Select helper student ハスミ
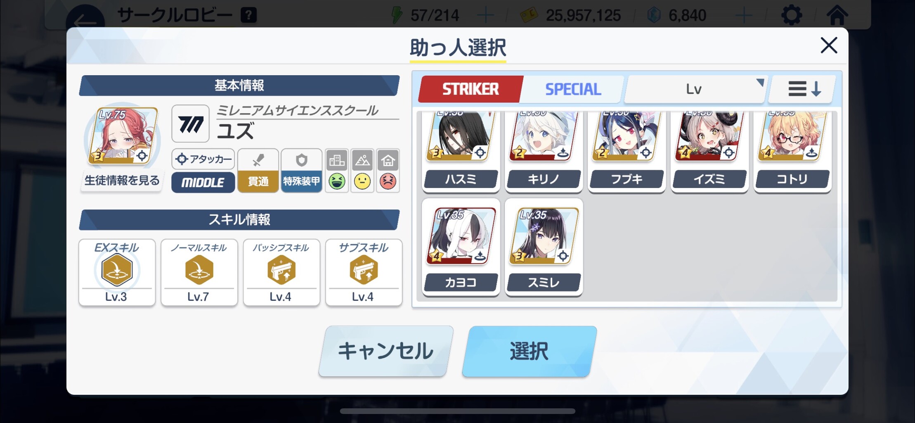Image resolution: width=915 pixels, height=423 pixels. (x=461, y=151)
